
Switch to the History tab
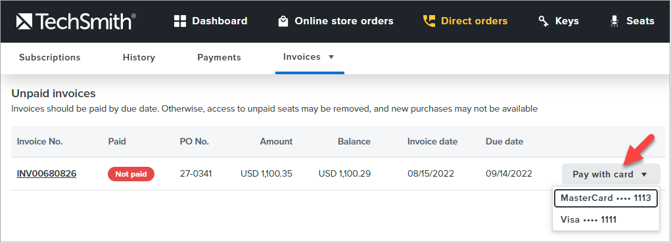[x=139, y=57]
